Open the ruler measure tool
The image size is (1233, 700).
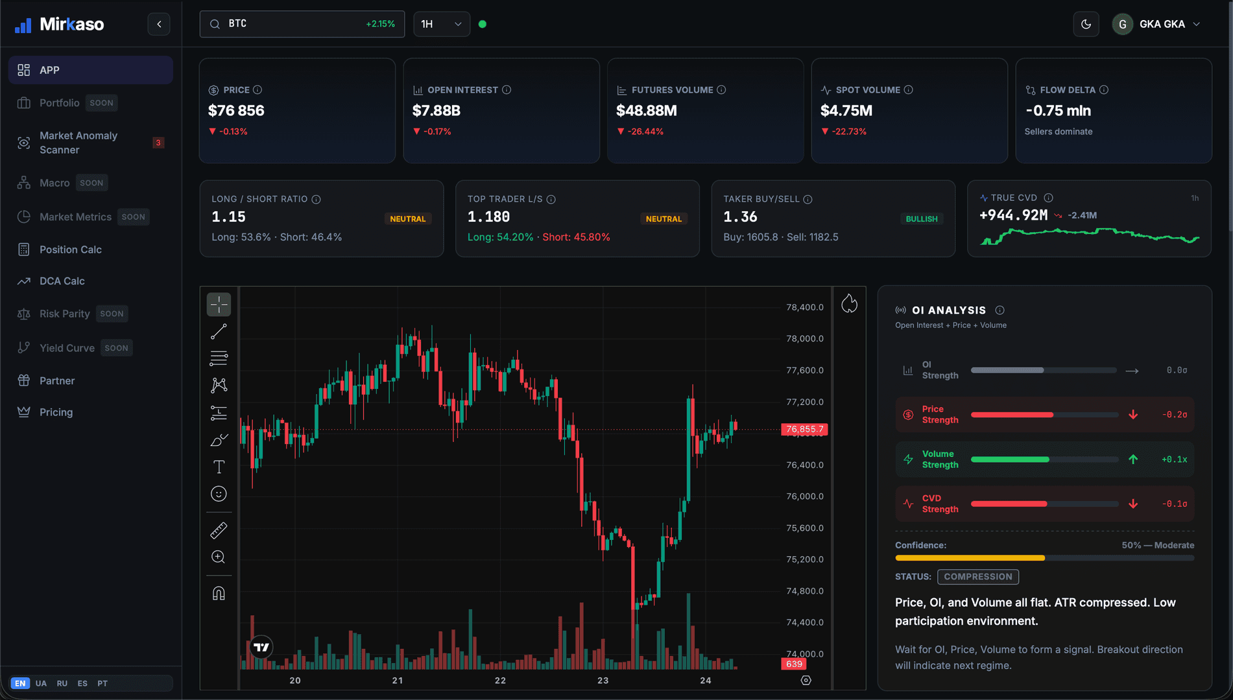(219, 531)
